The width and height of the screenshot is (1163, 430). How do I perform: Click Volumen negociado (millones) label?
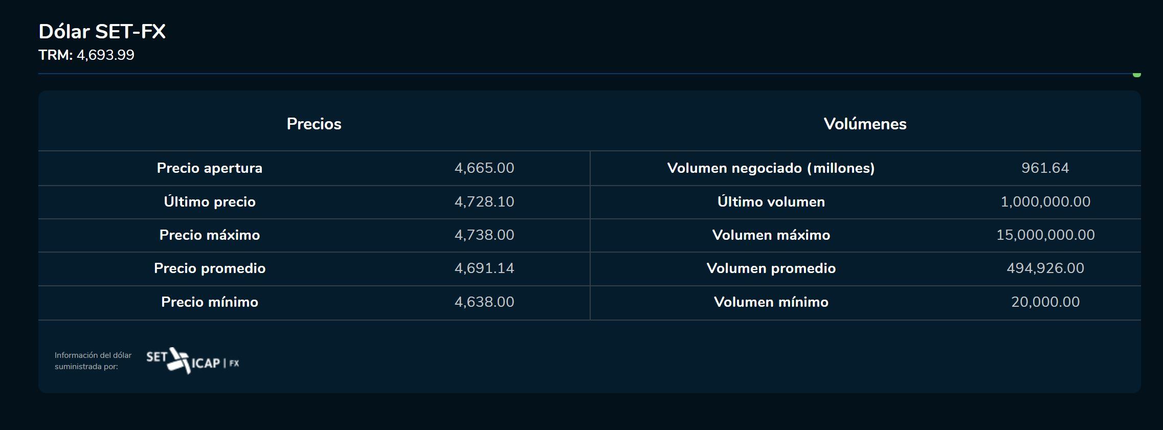coord(771,168)
